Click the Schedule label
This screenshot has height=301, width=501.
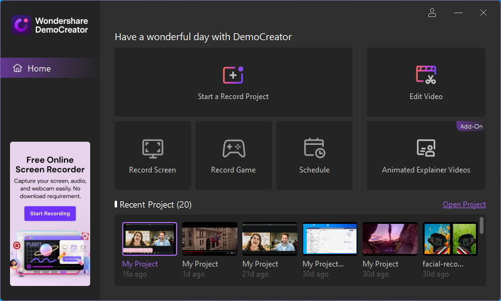pos(314,170)
